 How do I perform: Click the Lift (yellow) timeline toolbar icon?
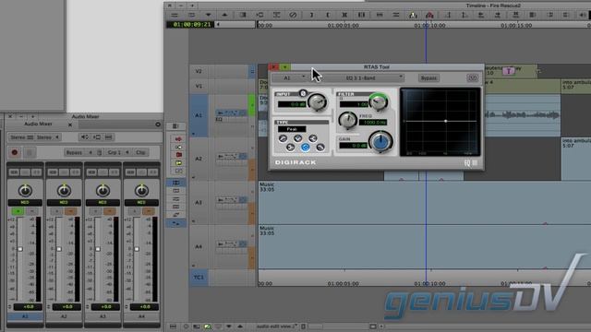click(x=413, y=15)
